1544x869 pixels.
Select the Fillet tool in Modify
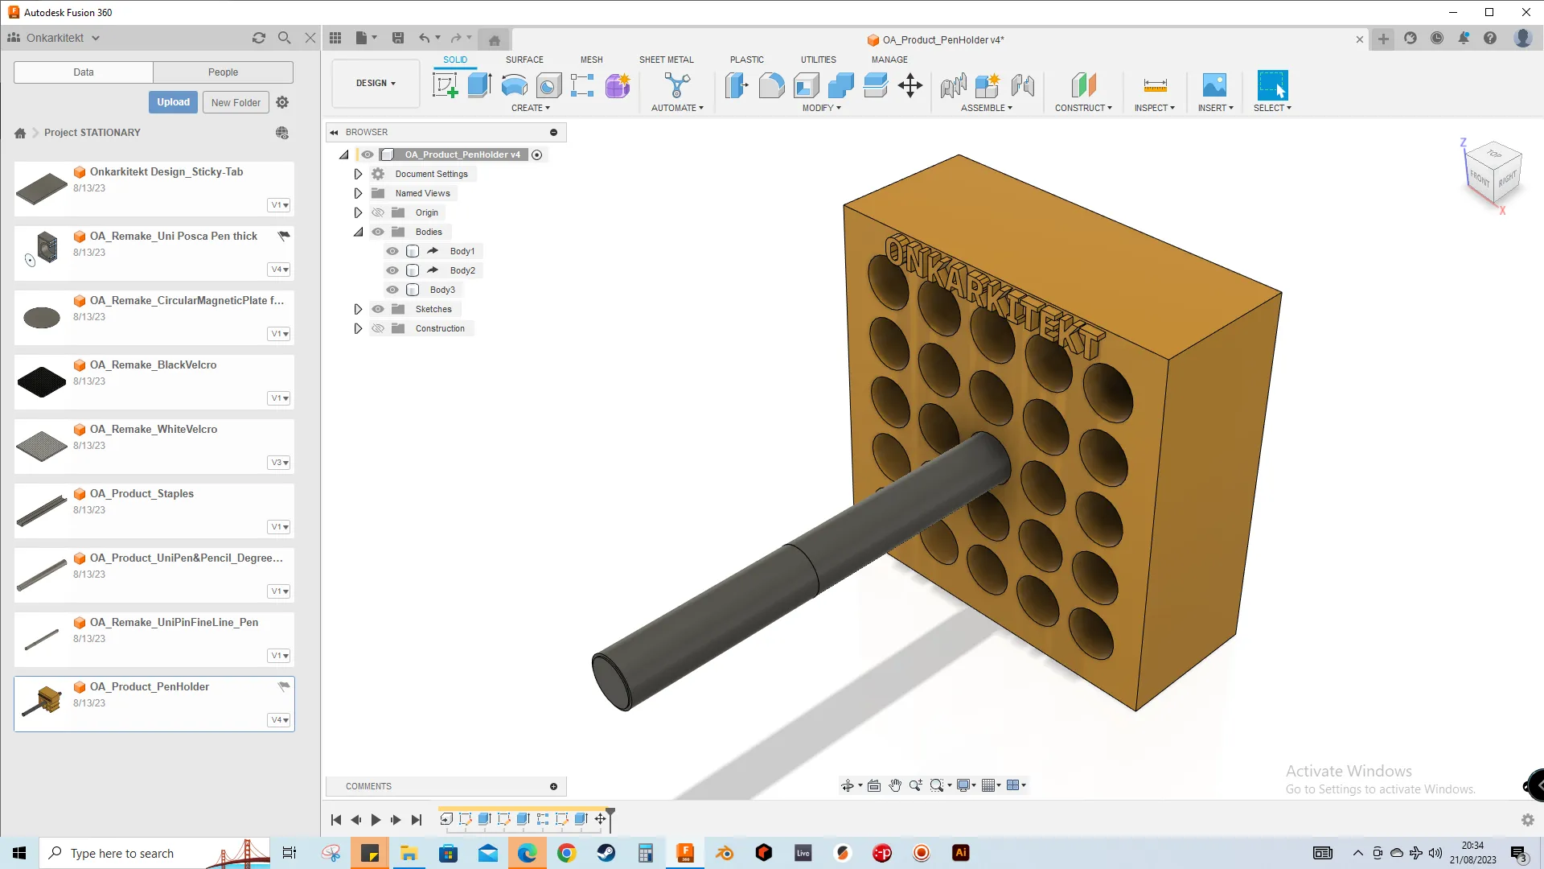(x=771, y=85)
